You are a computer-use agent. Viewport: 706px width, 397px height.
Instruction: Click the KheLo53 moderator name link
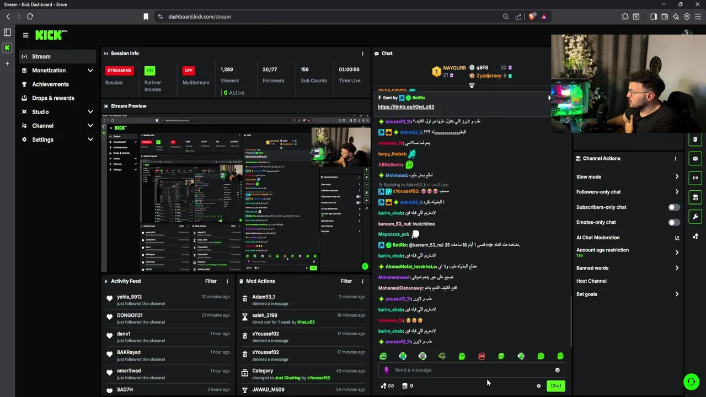coord(306,322)
